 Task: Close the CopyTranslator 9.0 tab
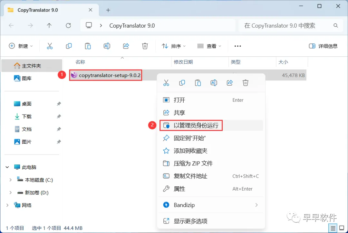coord(90,10)
